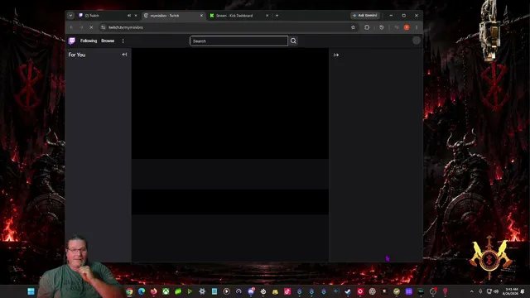
Task: Bookmark this page with the star
Action: point(353,27)
